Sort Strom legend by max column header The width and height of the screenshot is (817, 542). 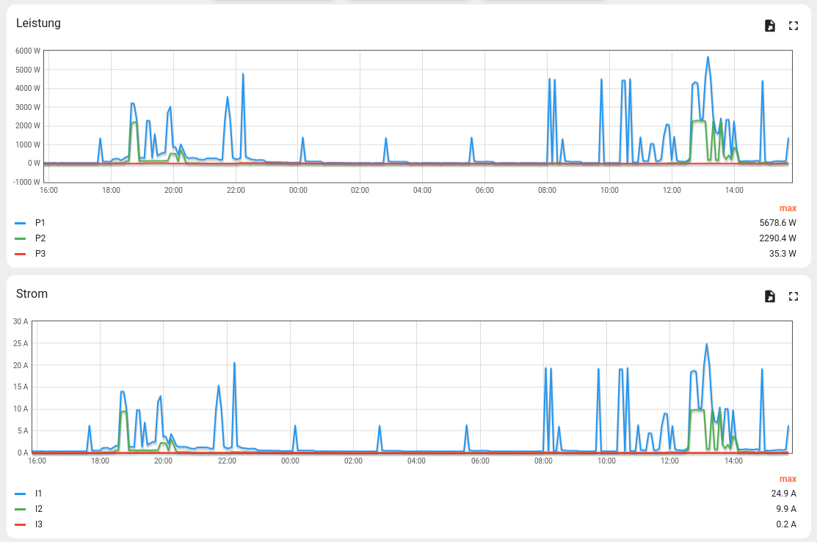[x=788, y=479]
